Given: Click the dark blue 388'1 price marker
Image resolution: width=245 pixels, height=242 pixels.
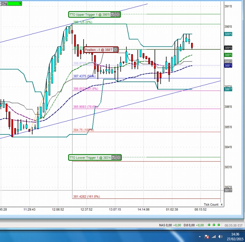Looking at the screenshot, I should [x=228, y=65].
